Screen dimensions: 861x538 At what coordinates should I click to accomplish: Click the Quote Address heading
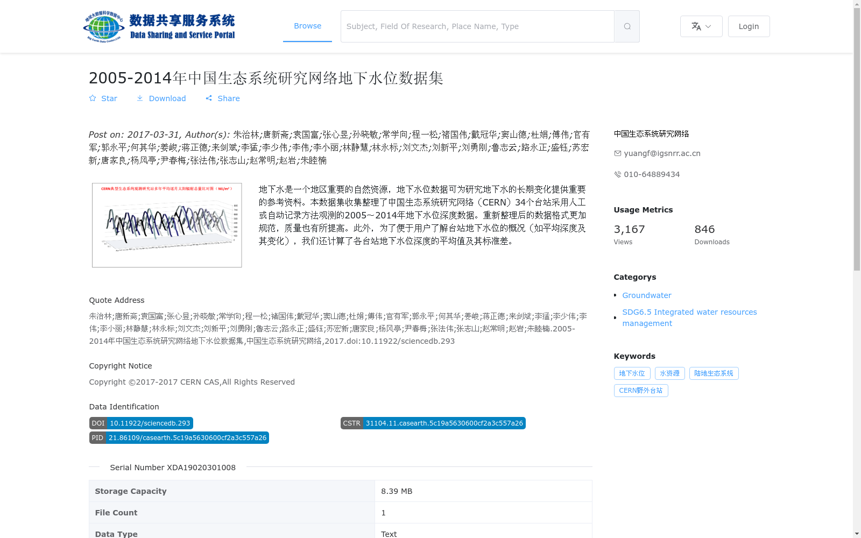tap(117, 300)
